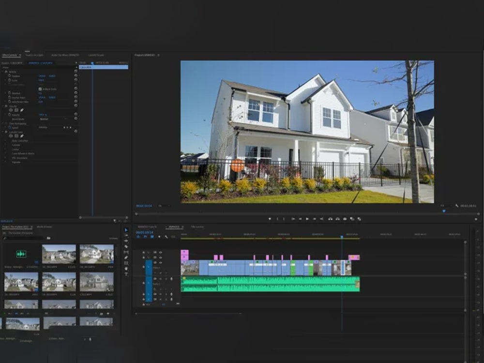484x363 pixels.
Task: Go to In point in Program monitor
Action: click(x=293, y=219)
